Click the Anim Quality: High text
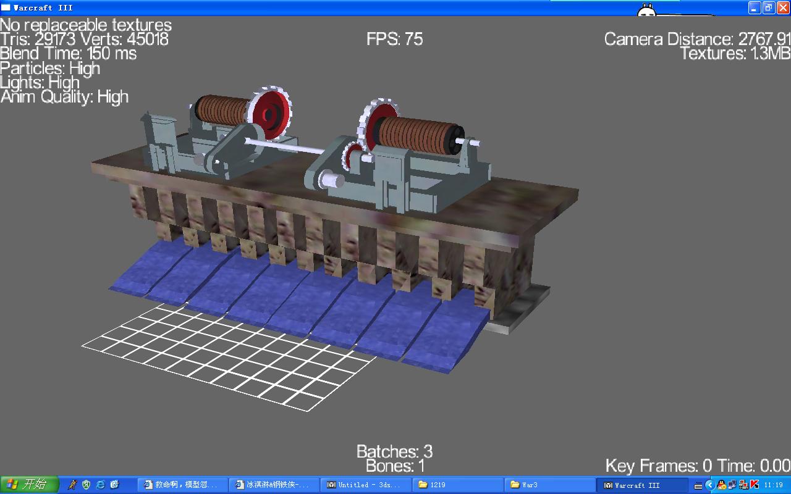 [x=64, y=97]
